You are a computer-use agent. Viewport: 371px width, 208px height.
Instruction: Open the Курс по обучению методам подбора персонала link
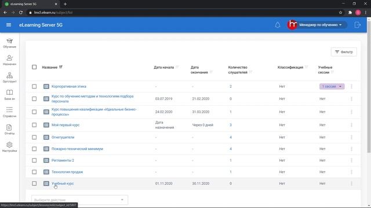click(93, 99)
